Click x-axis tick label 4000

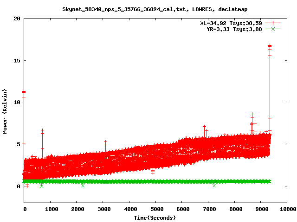(130, 209)
